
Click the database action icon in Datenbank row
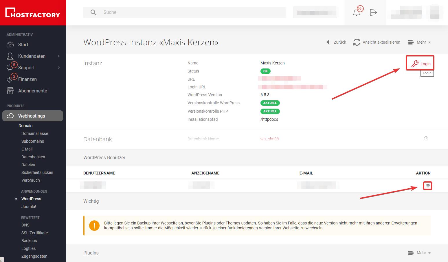click(x=426, y=138)
